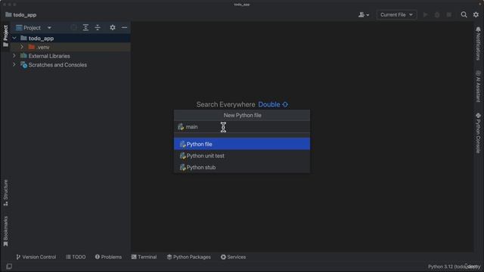Click the External Libraries library icon
Image resolution: width=484 pixels, height=272 pixels.
point(23,56)
